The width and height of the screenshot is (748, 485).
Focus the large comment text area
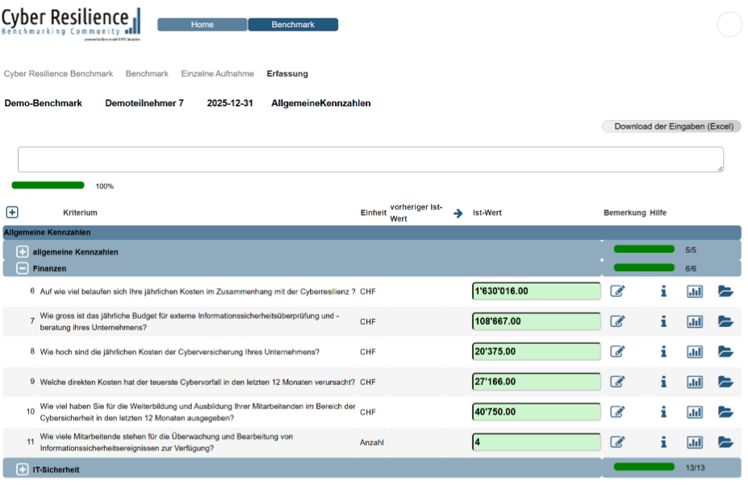[370, 160]
